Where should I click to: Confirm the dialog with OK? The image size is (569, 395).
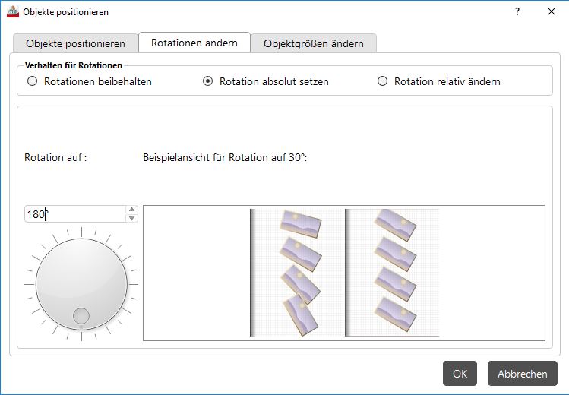coord(460,374)
